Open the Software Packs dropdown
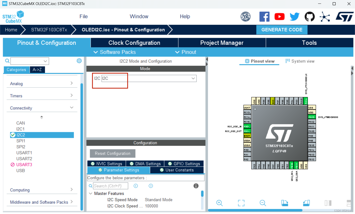355x214 pixels. pos(115,52)
